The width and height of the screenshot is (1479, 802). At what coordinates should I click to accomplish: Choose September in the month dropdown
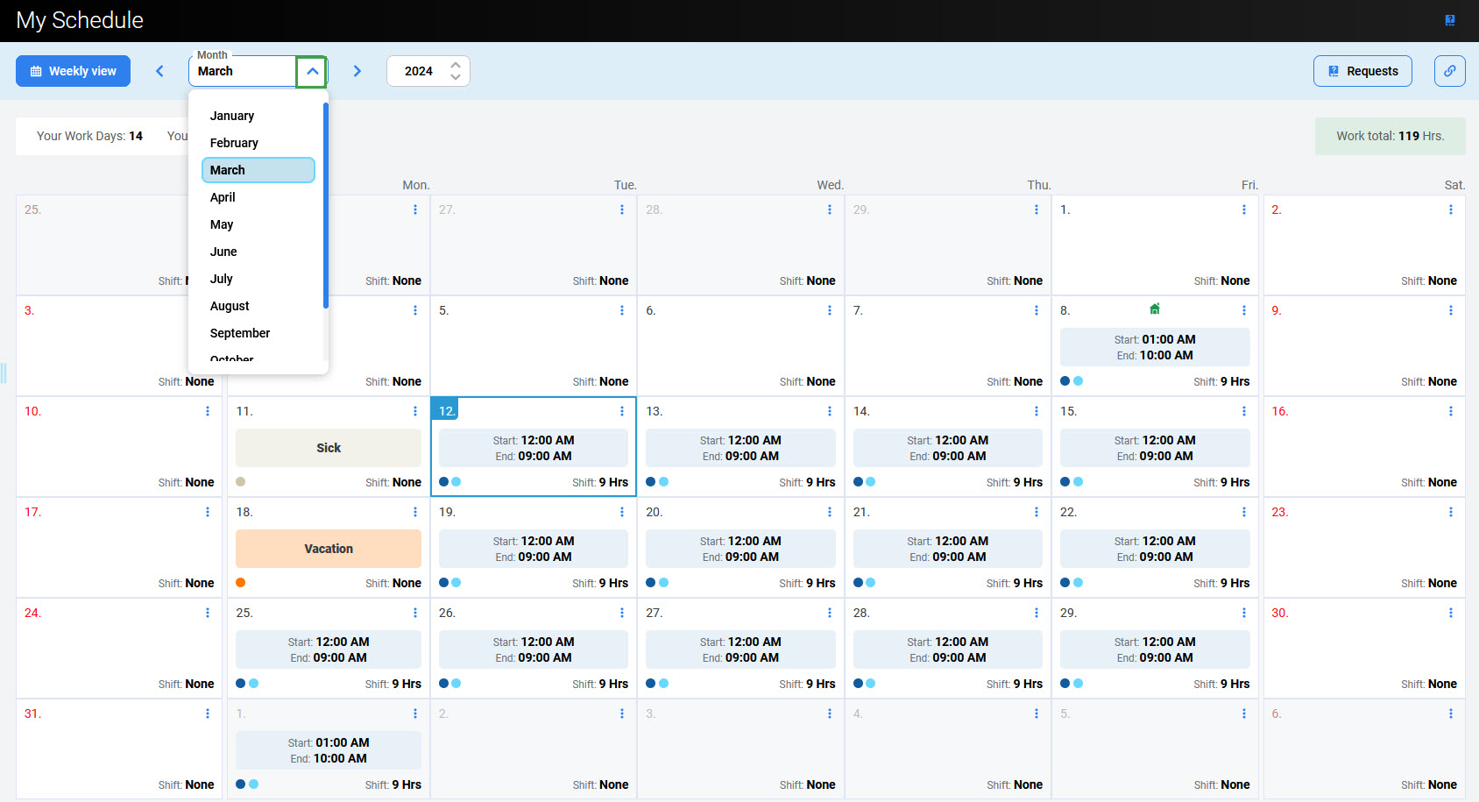point(240,333)
